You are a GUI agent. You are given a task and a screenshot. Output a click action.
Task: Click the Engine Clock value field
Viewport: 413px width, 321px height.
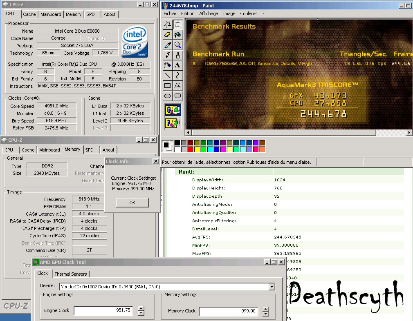tap(103, 310)
